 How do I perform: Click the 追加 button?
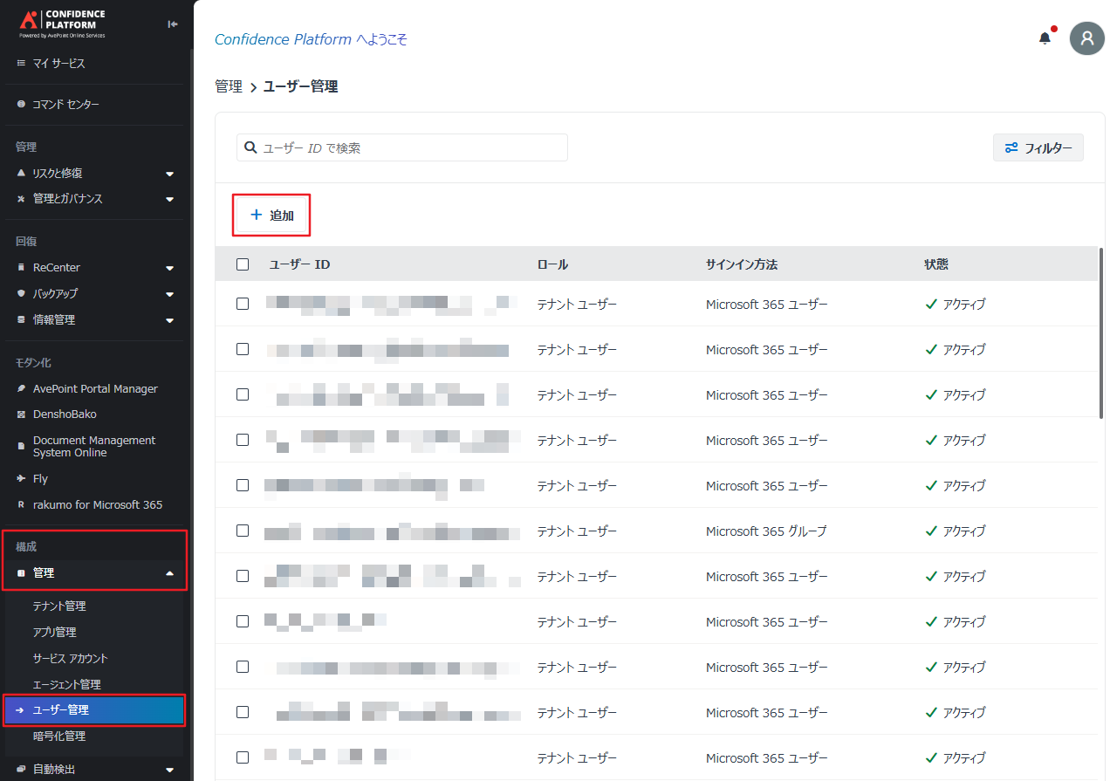coord(271,215)
